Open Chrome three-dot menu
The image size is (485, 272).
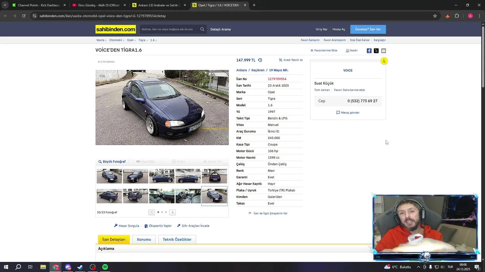[x=479, y=16]
